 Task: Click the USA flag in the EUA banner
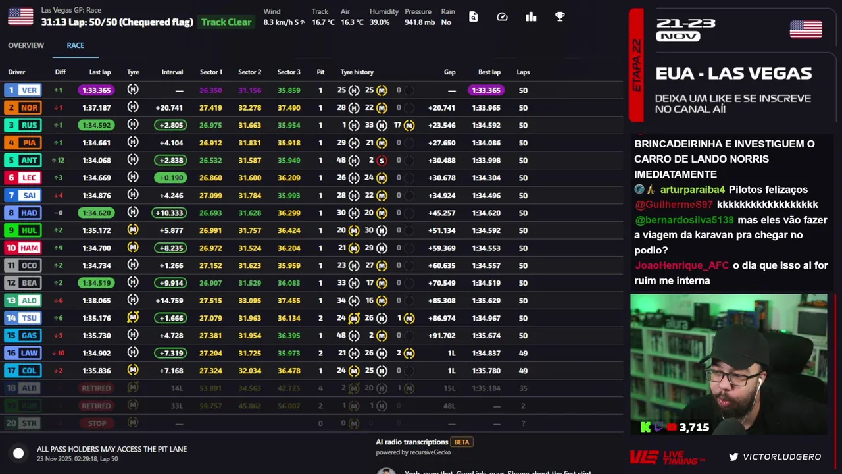[806, 29]
